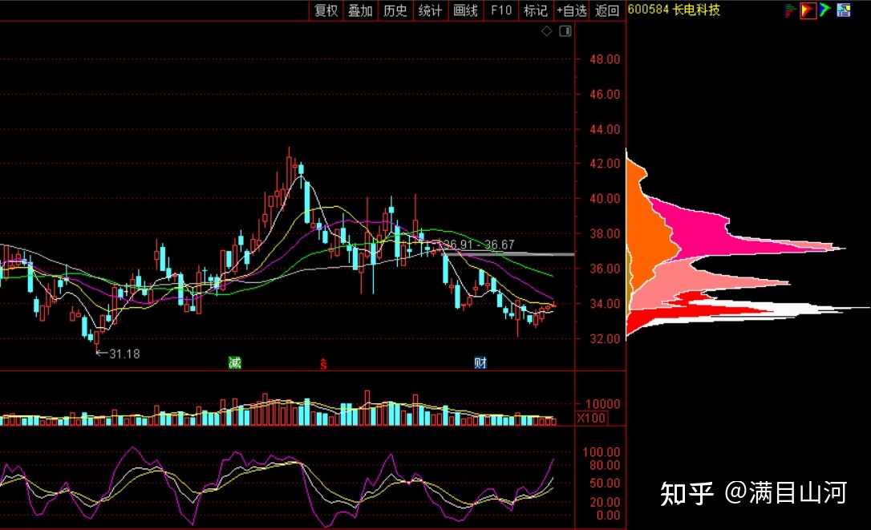871x530 pixels.
Task: Activate the 画线 drawing tool
Action: pos(465,10)
